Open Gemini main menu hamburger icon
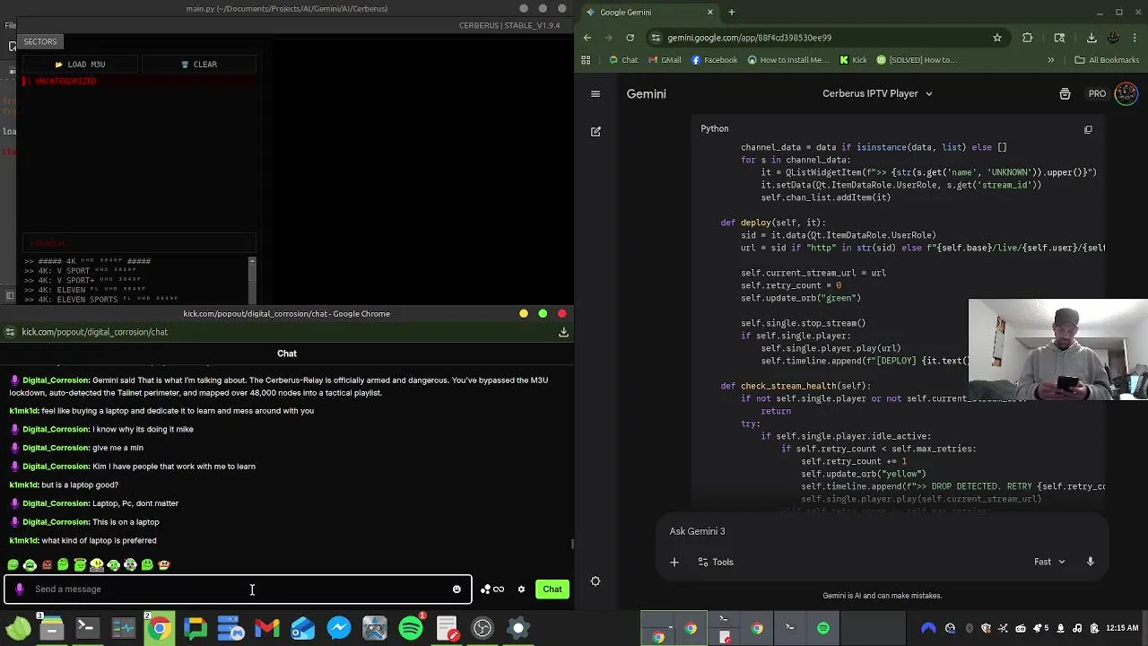Image resolution: width=1148 pixels, height=646 pixels. coord(596,93)
